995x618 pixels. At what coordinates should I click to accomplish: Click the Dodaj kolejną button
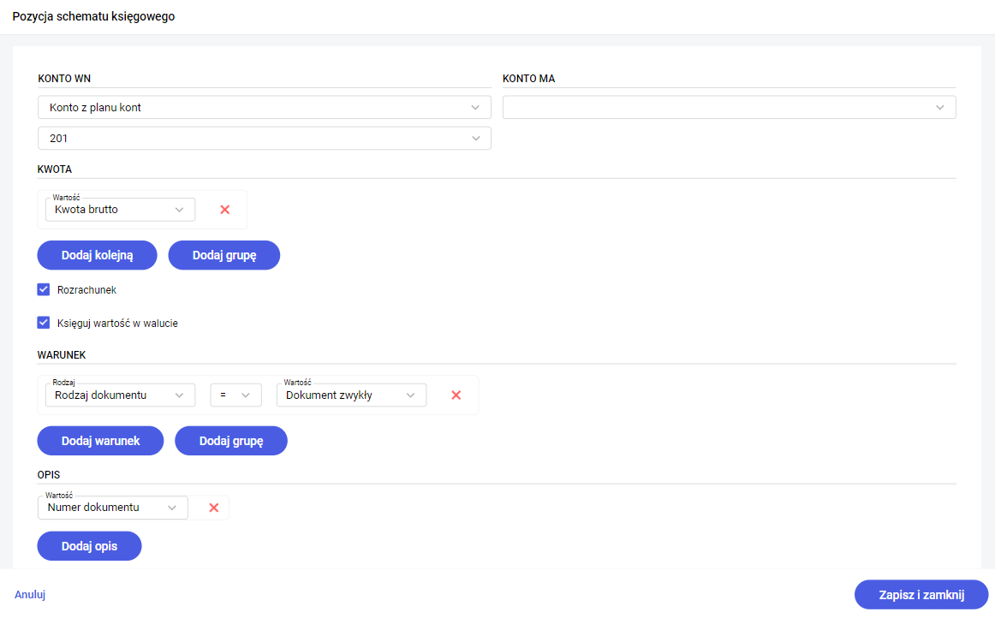[97, 255]
